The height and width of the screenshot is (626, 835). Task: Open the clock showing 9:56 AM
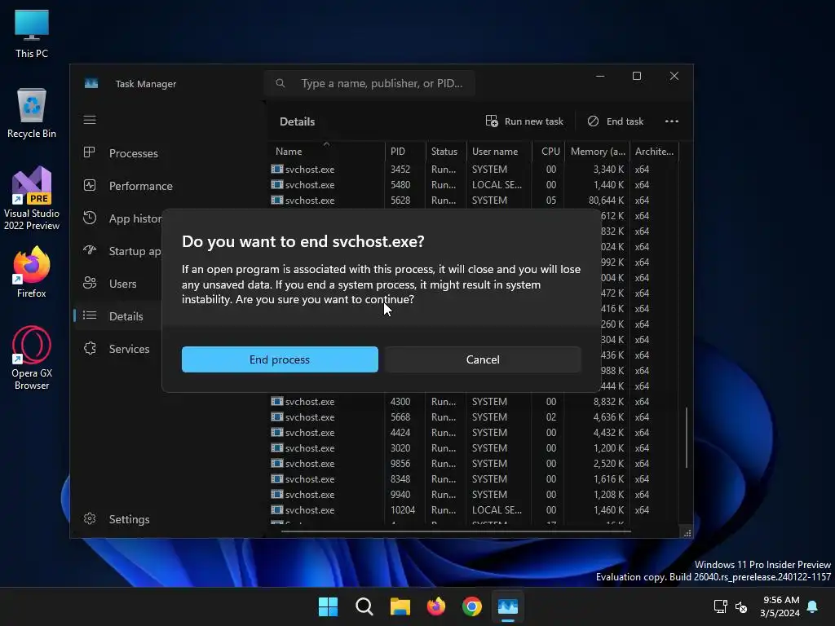coord(780,606)
